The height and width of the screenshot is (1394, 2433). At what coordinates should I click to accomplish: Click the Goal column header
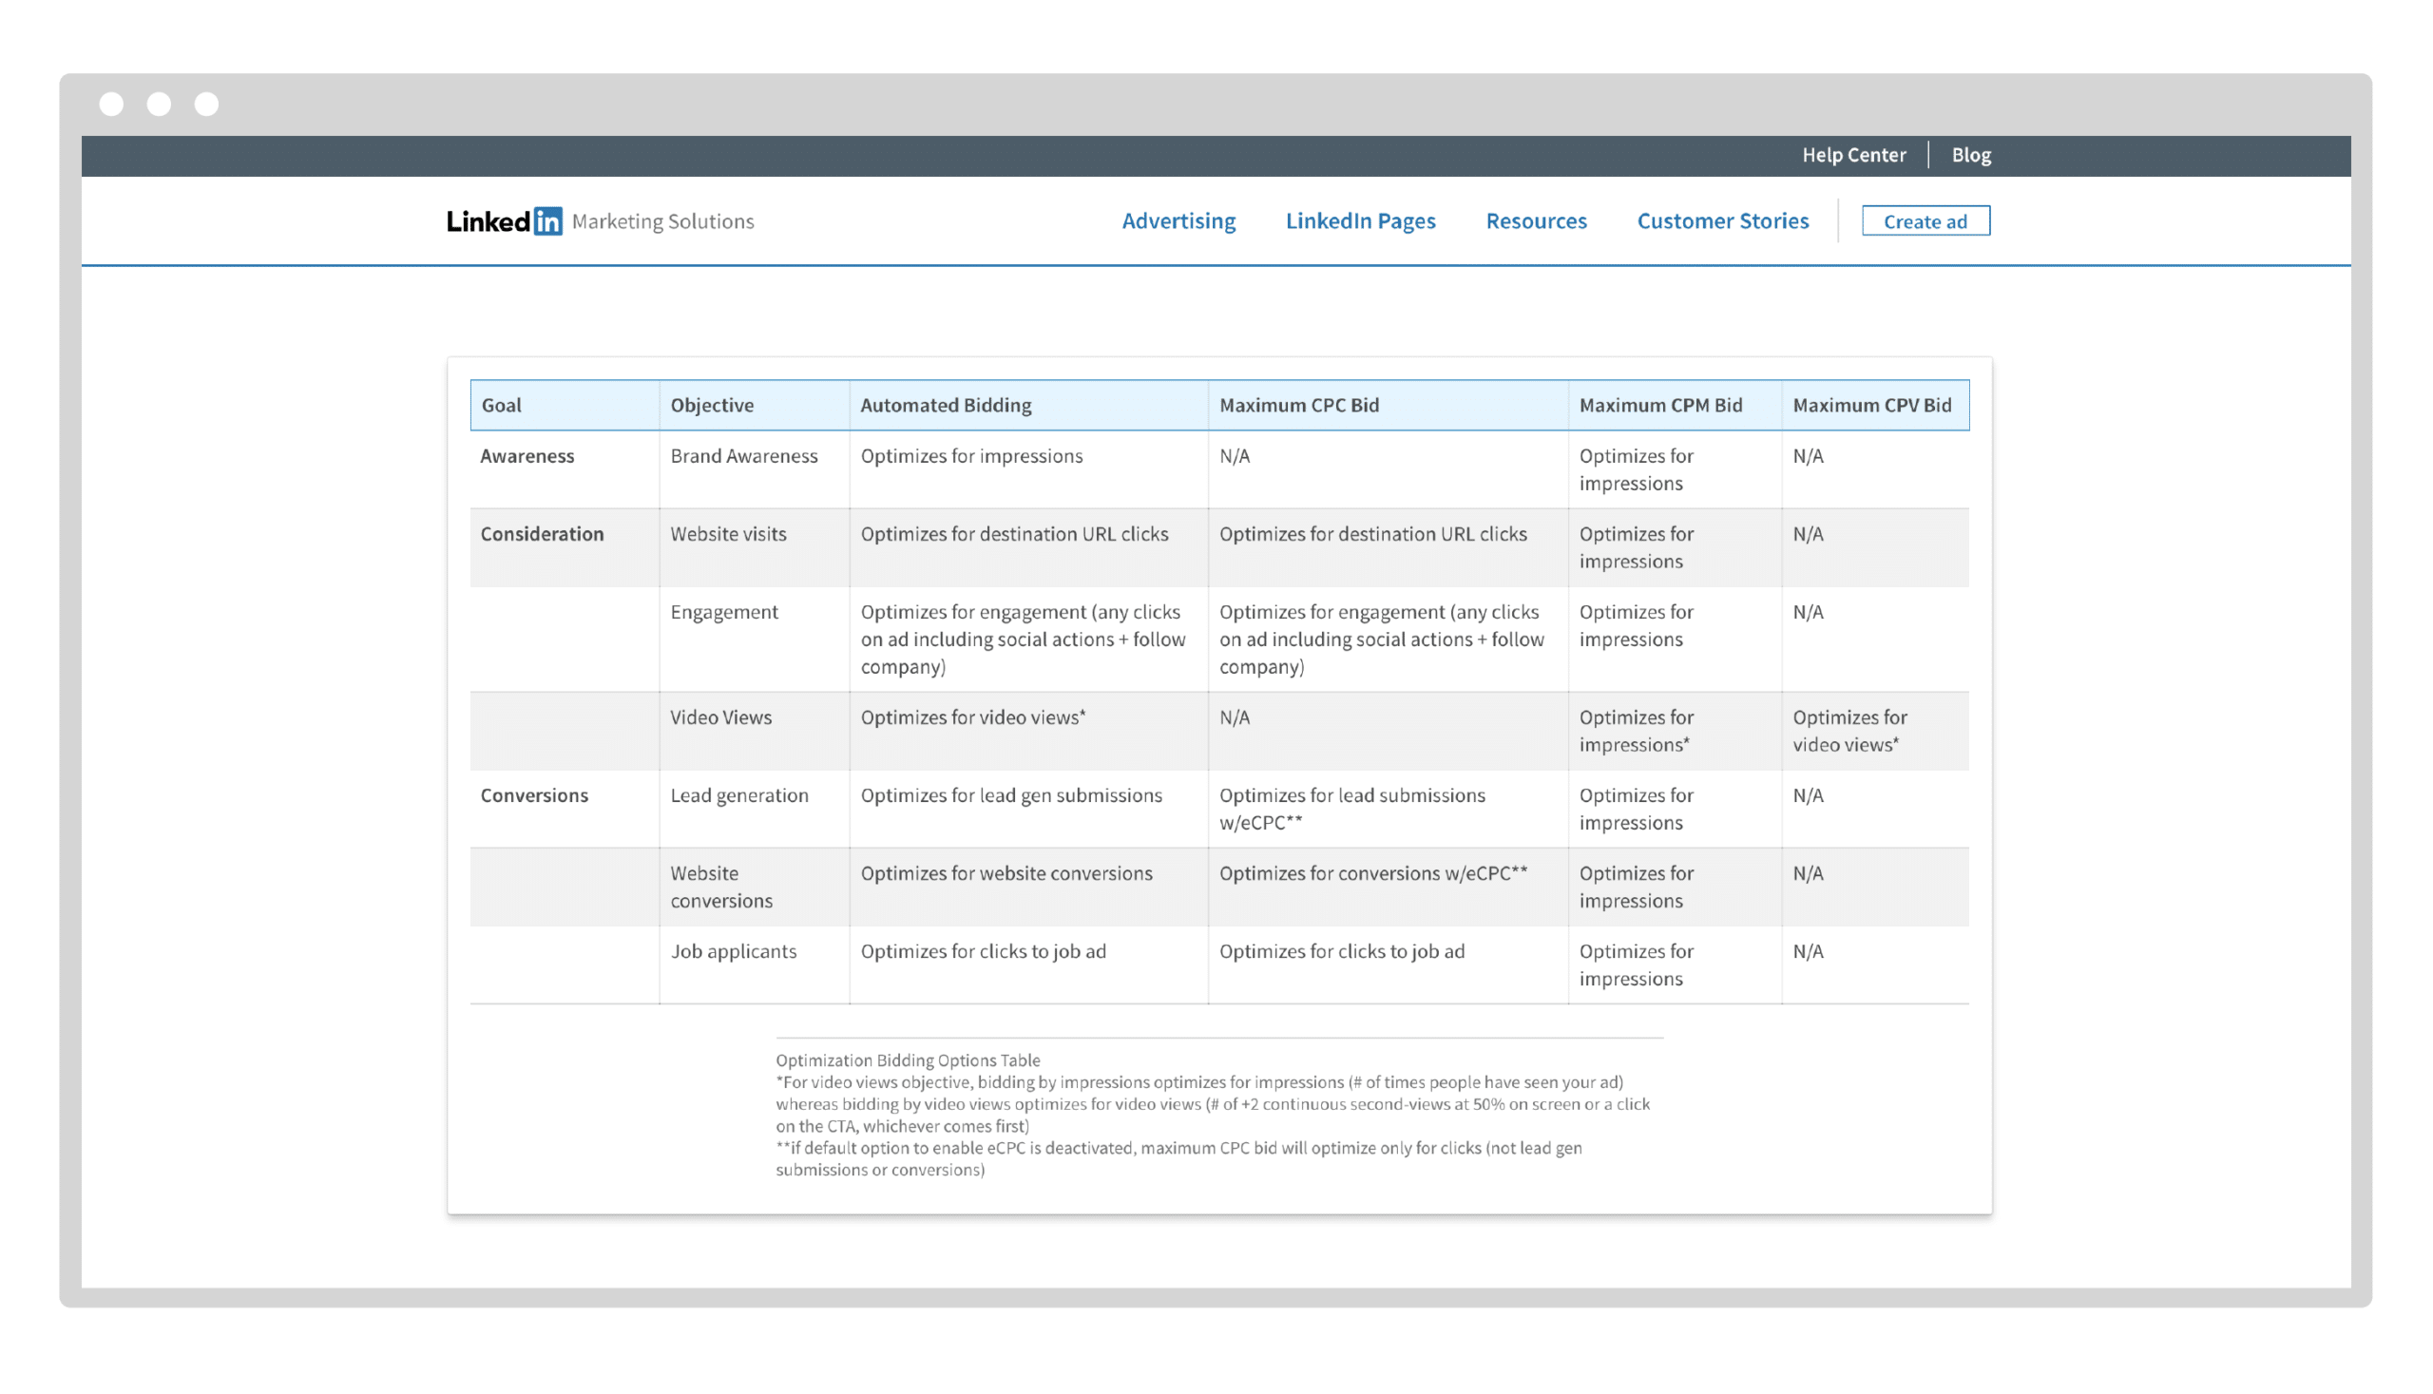coord(502,405)
